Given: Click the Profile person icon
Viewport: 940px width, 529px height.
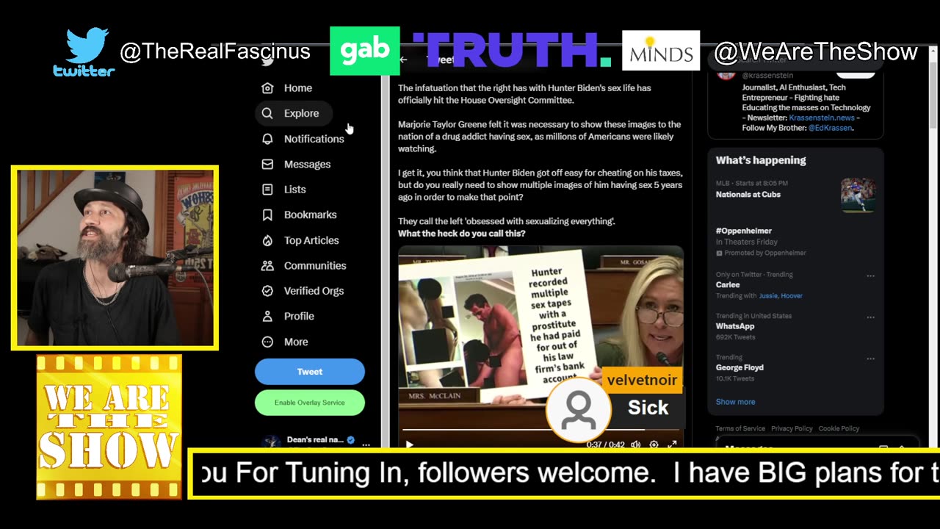Looking at the screenshot, I should click(x=267, y=316).
